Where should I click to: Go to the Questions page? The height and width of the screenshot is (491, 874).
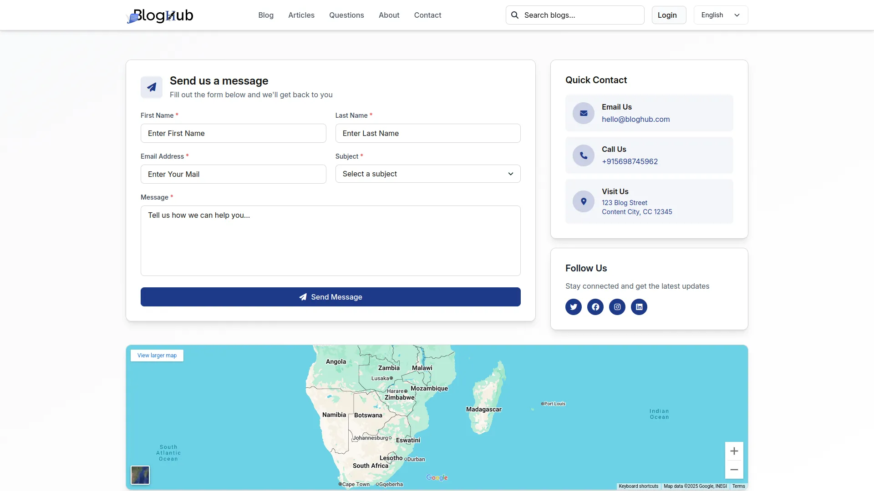coord(346,15)
